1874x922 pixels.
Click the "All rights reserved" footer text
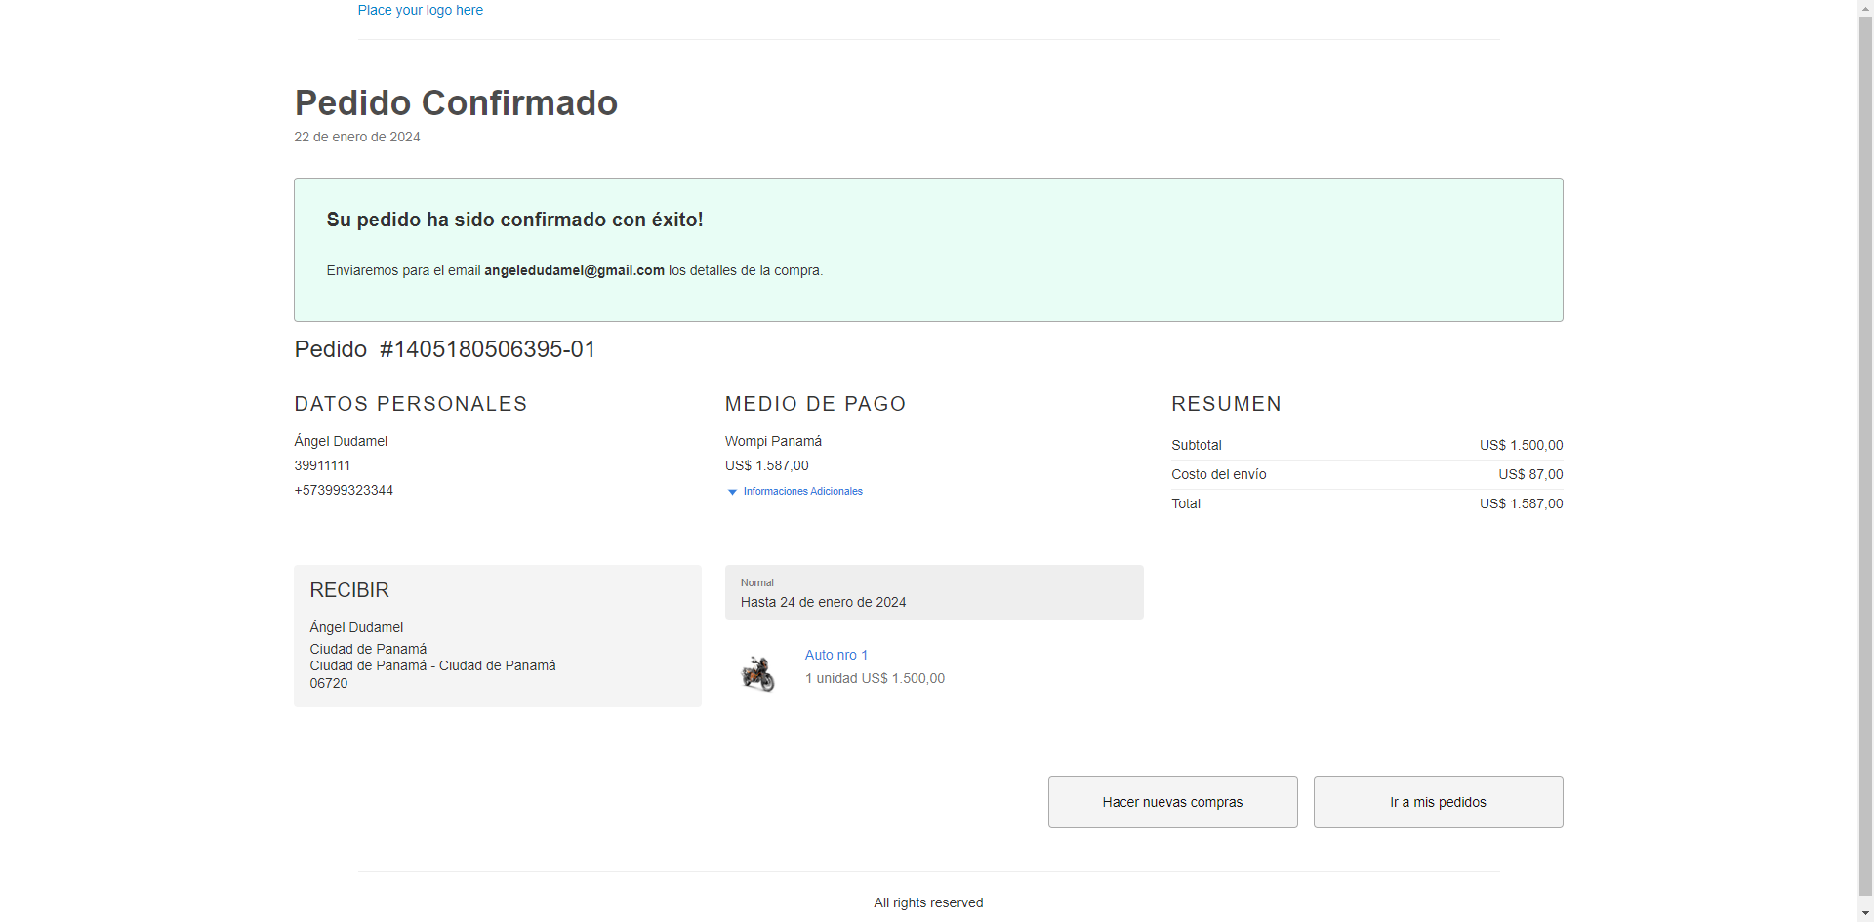pos(928,902)
